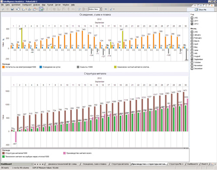
Task: Click the new worksheet icon
Action: 23,9
